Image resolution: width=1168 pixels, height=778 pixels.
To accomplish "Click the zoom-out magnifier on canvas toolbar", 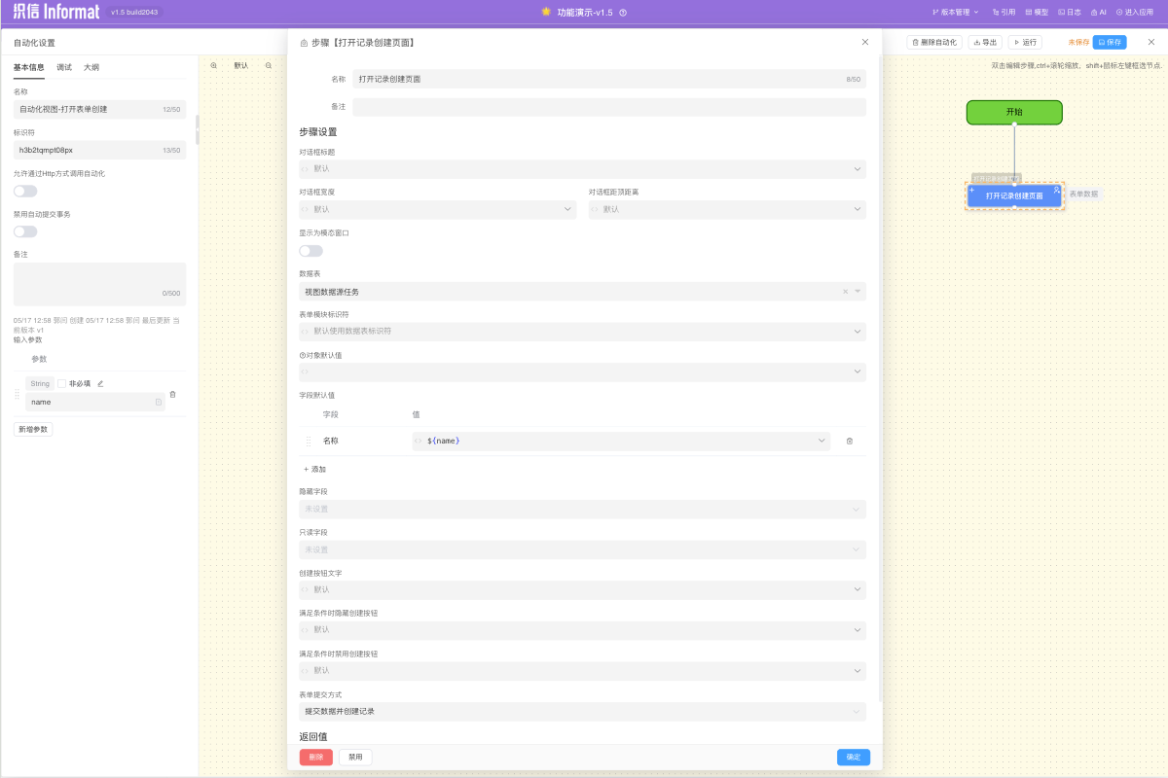I will (x=269, y=65).
